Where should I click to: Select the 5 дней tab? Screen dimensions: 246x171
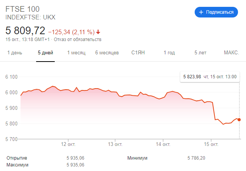point(45,53)
